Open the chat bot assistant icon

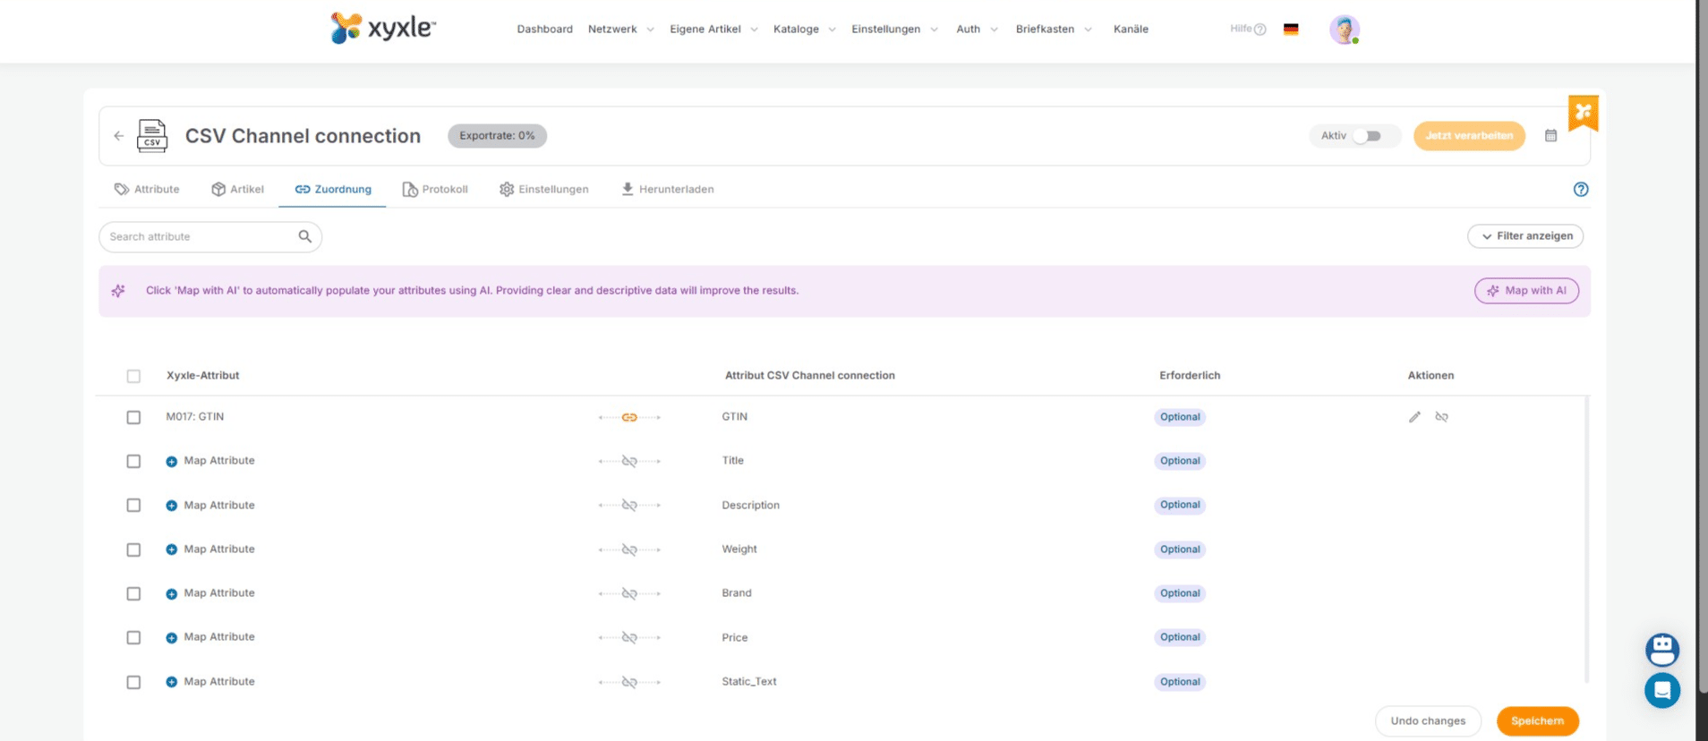point(1661,650)
